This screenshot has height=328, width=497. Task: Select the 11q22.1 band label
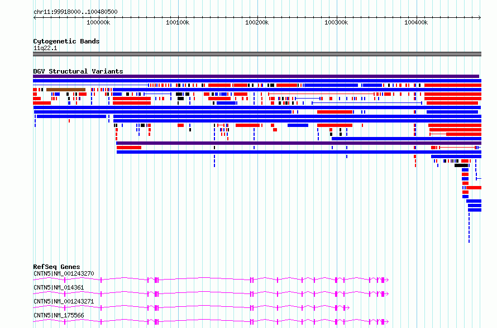[45, 48]
